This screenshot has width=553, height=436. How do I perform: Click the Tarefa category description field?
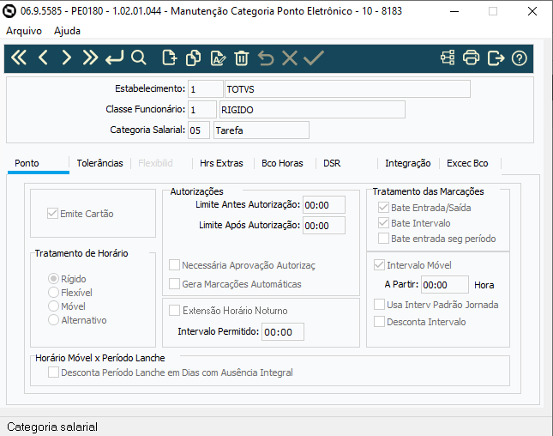(261, 130)
